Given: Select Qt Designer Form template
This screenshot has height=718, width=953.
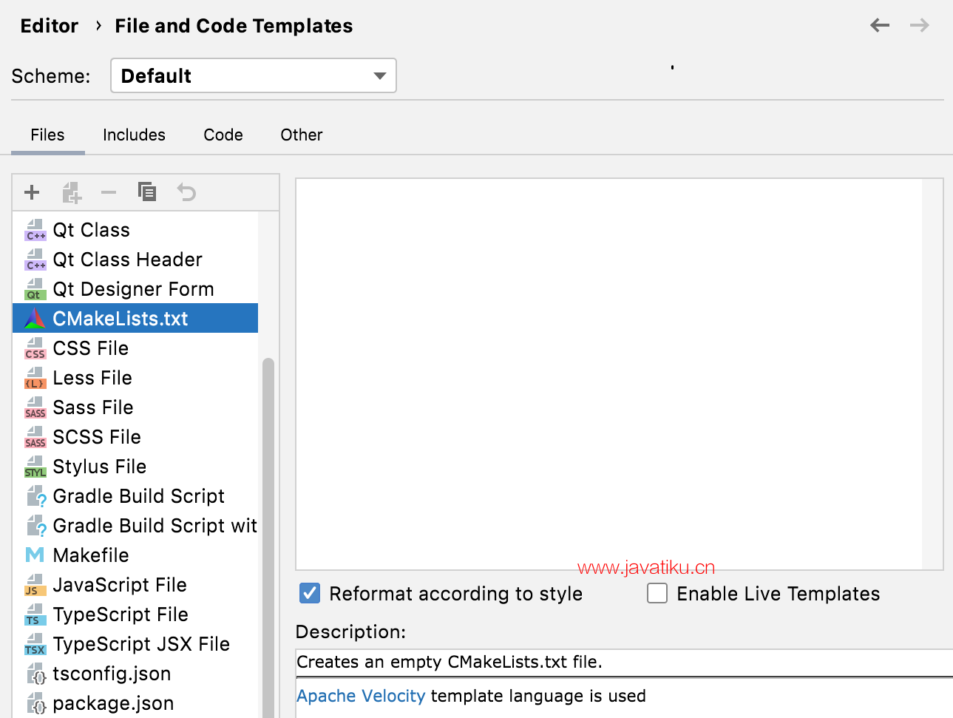Looking at the screenshot, I should click(133, 289).
